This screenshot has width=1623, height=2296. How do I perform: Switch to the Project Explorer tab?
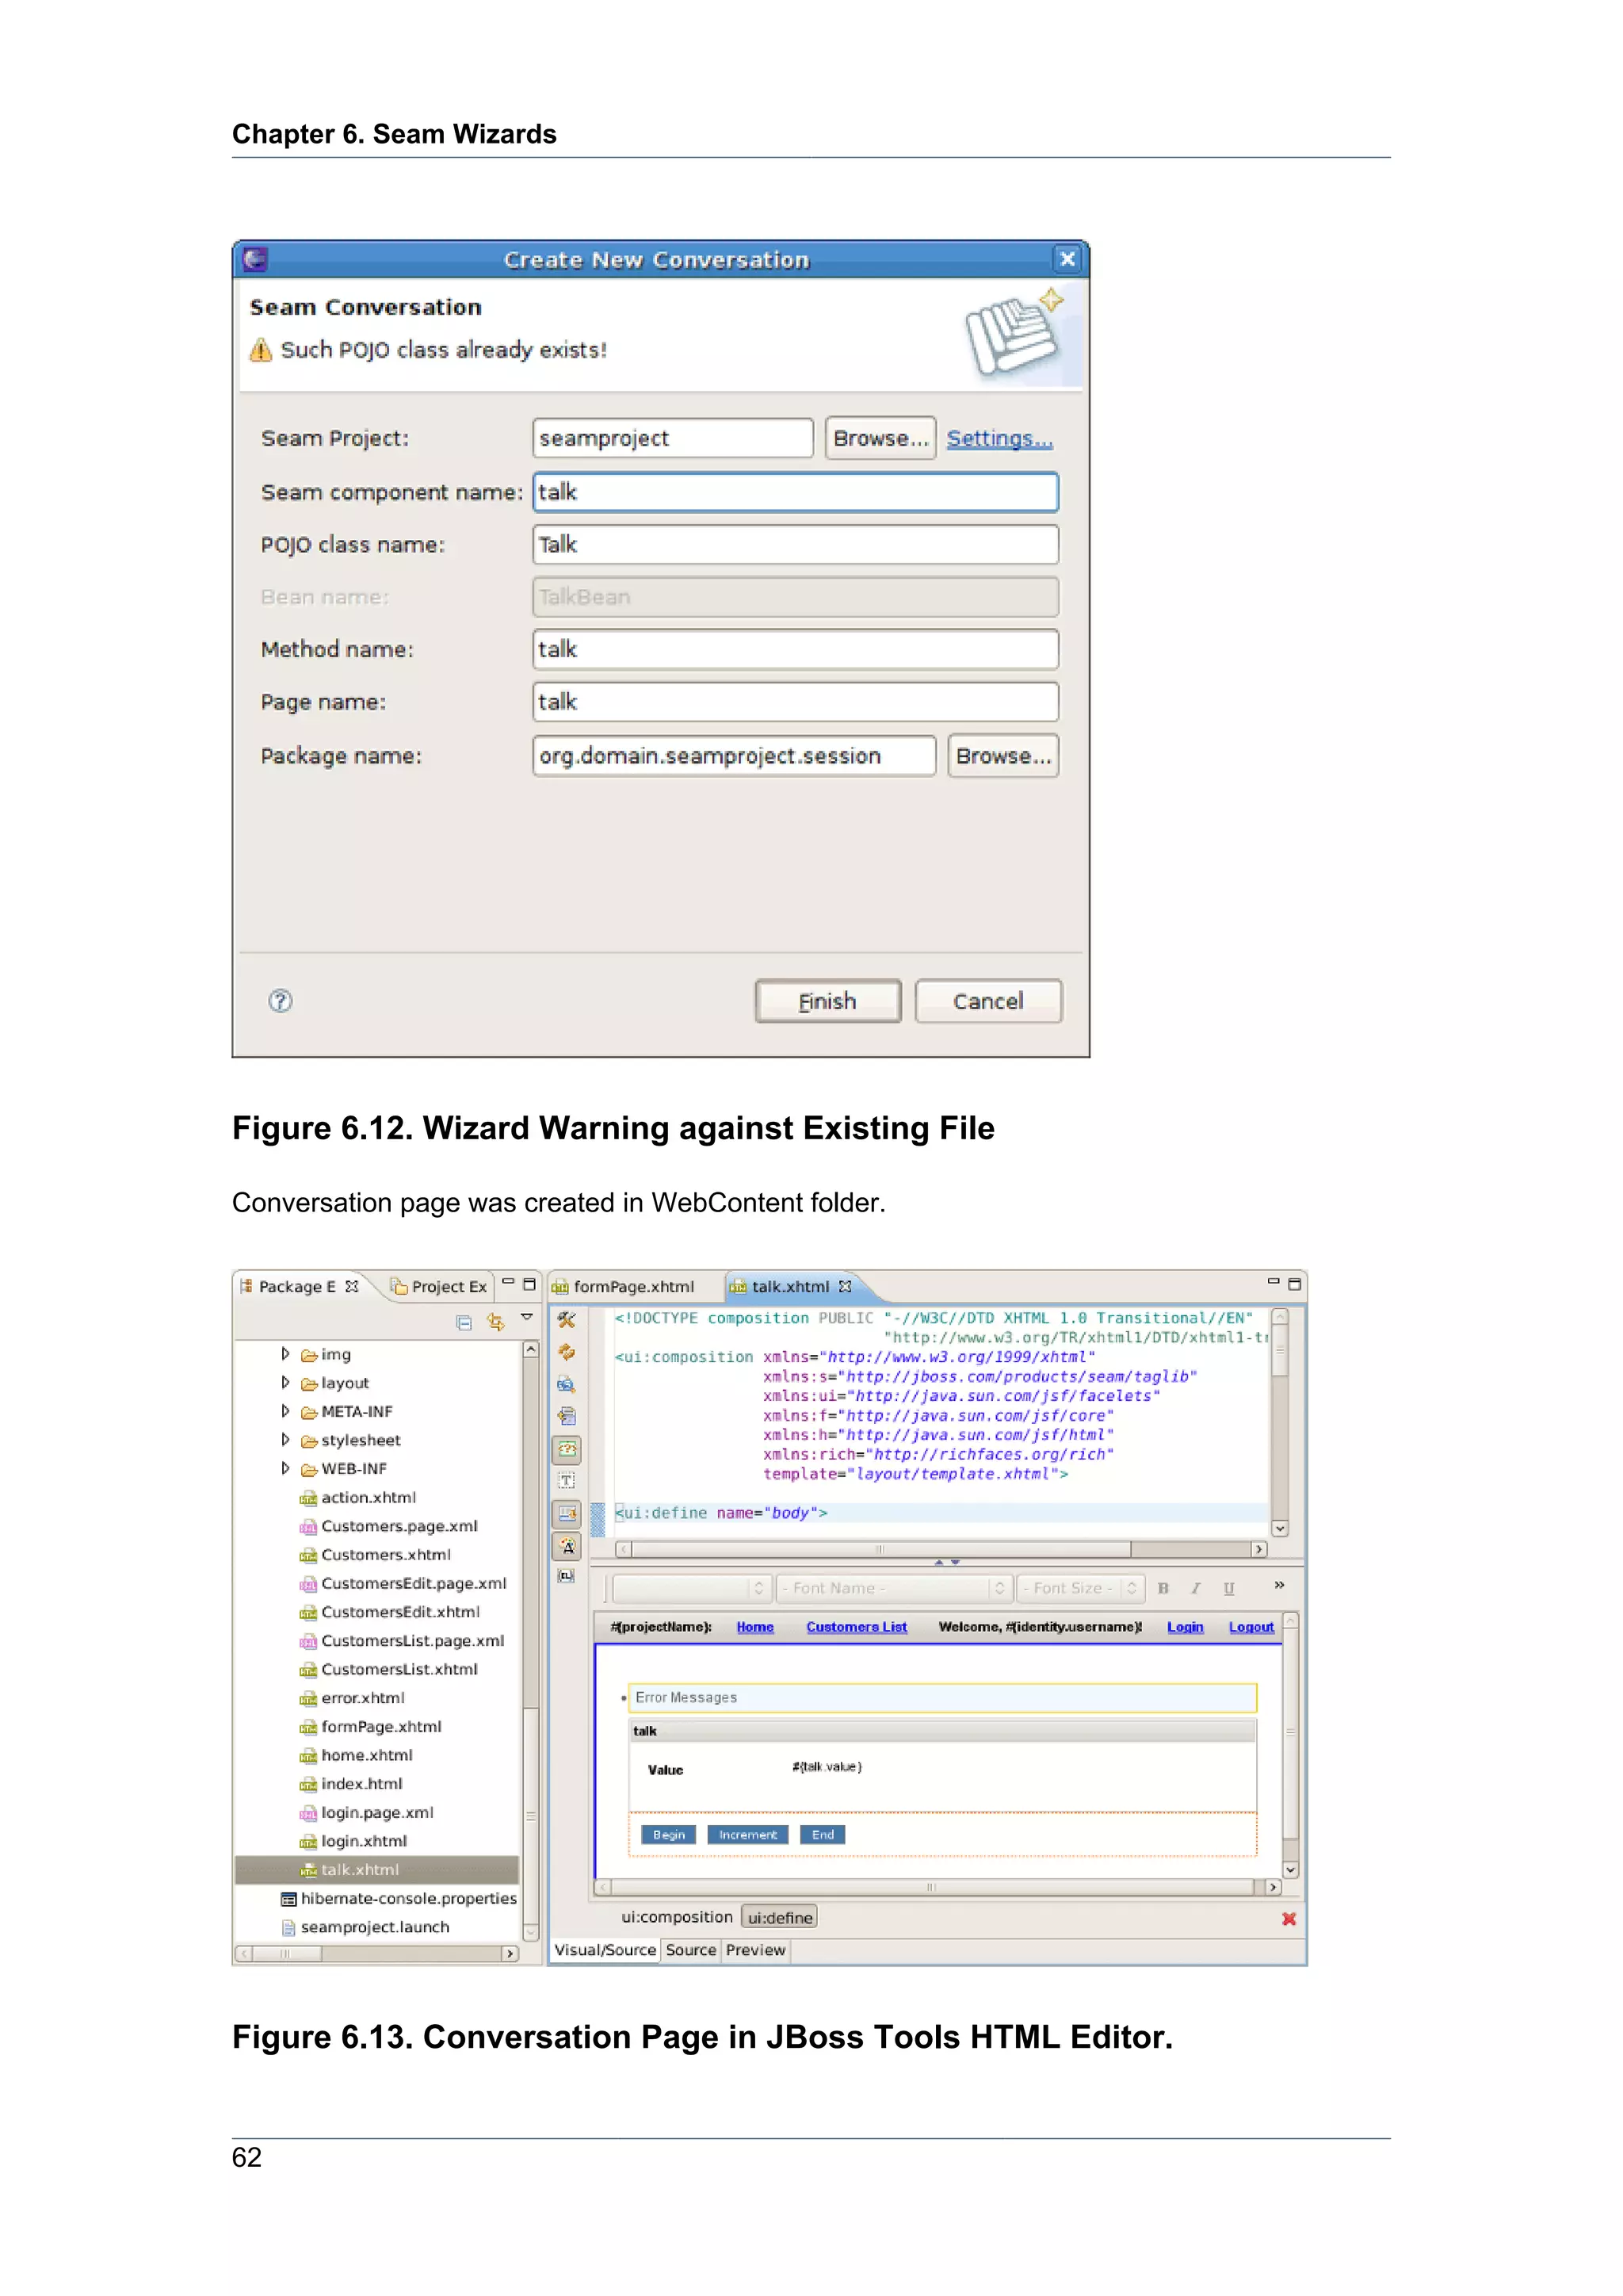coord(439,1287)
